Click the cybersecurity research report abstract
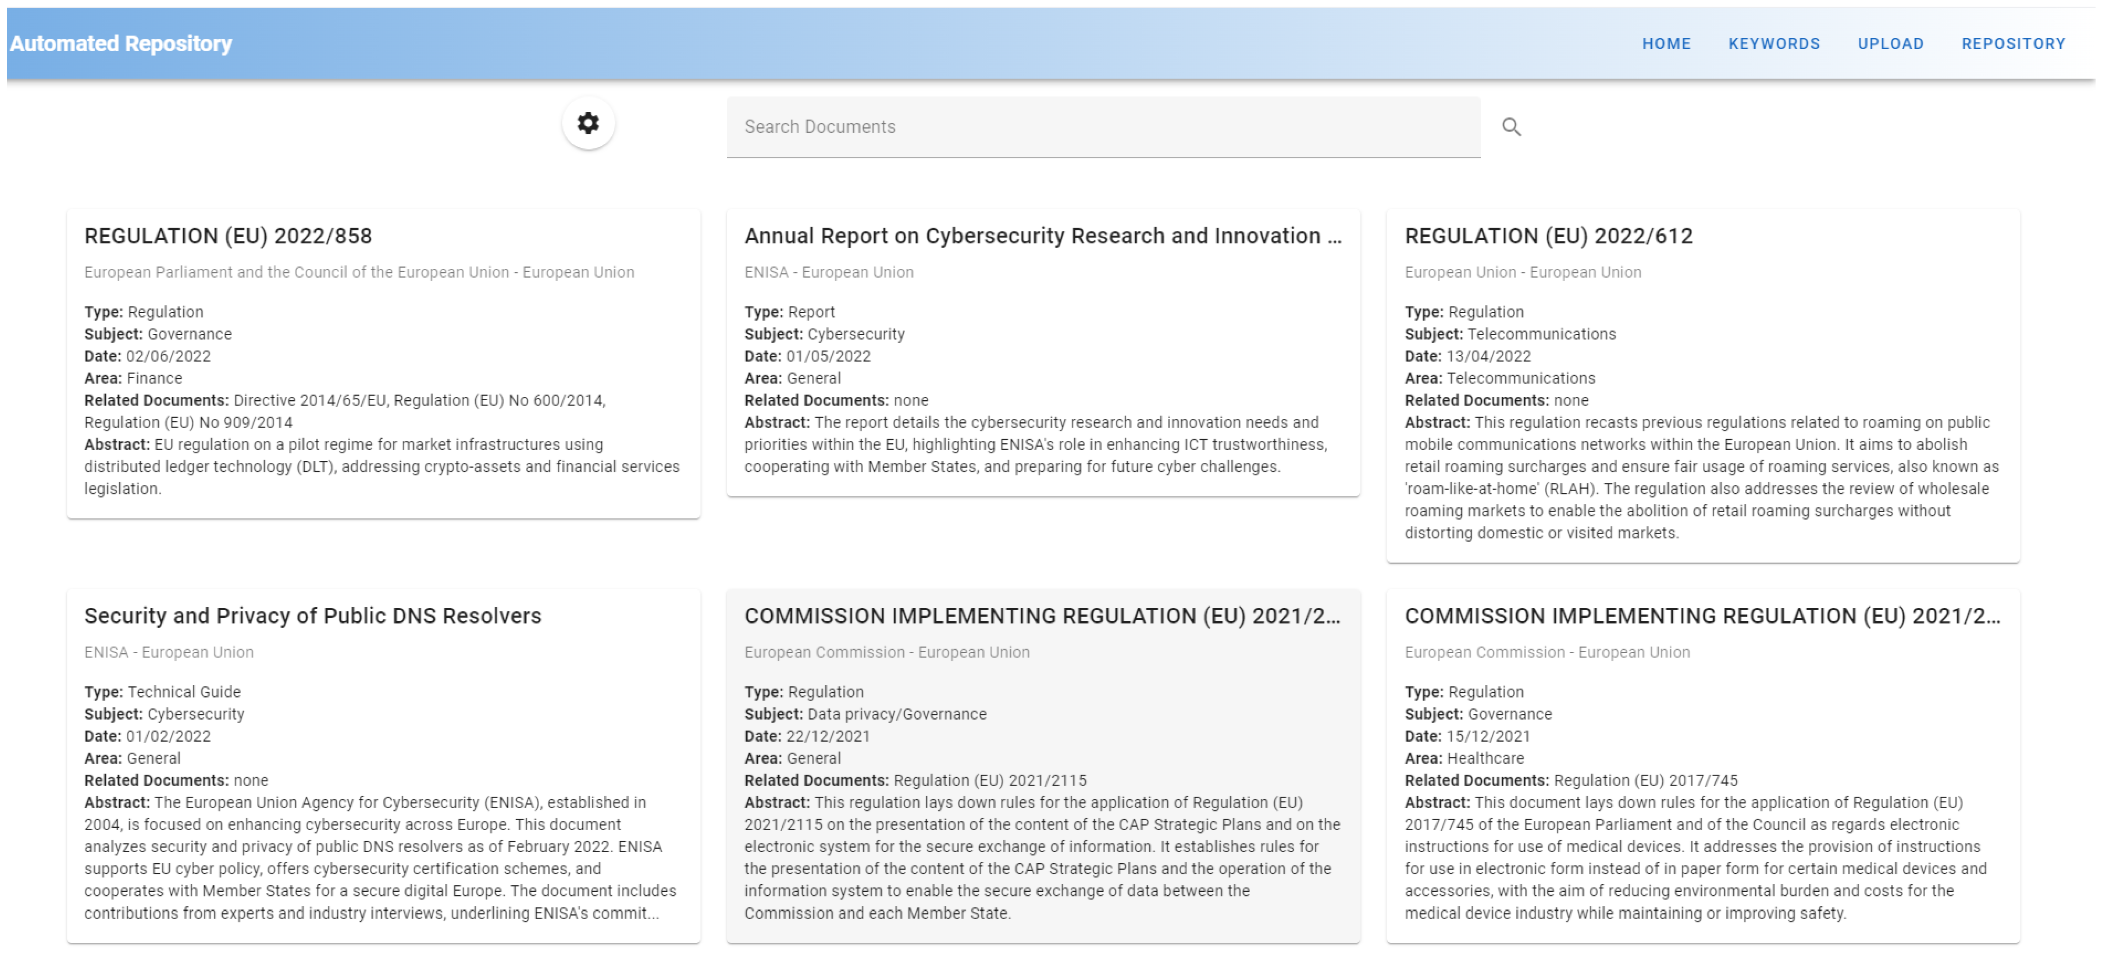The width and height of the screenshot is (2108, 954). pos(1035,444)
